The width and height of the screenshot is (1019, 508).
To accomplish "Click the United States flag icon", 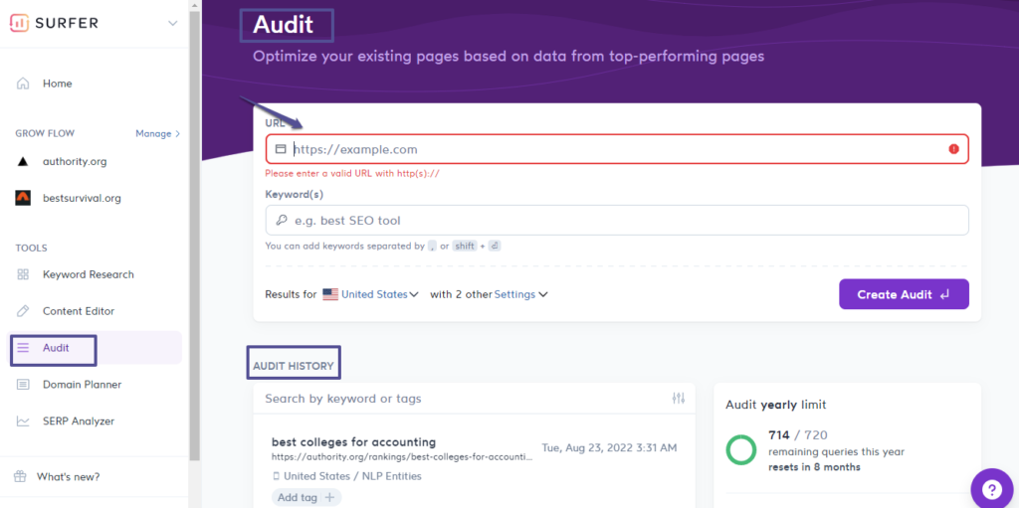I will coord(330,294).
